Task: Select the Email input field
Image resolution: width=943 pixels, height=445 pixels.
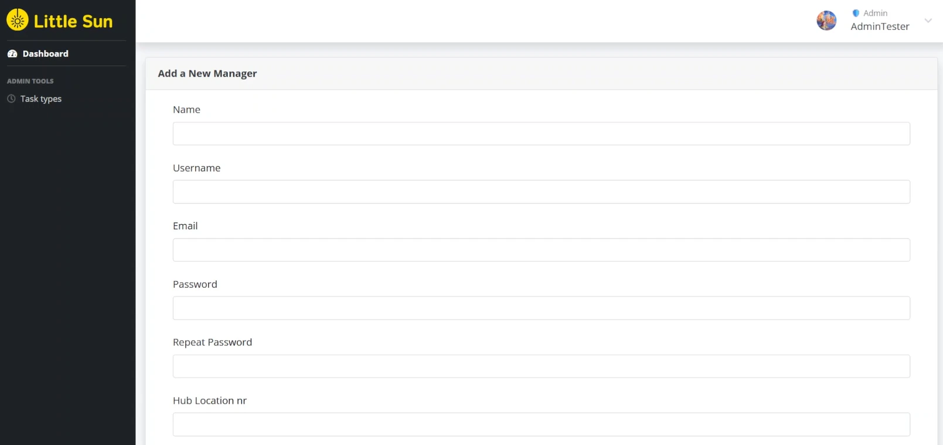Action: 541,250
